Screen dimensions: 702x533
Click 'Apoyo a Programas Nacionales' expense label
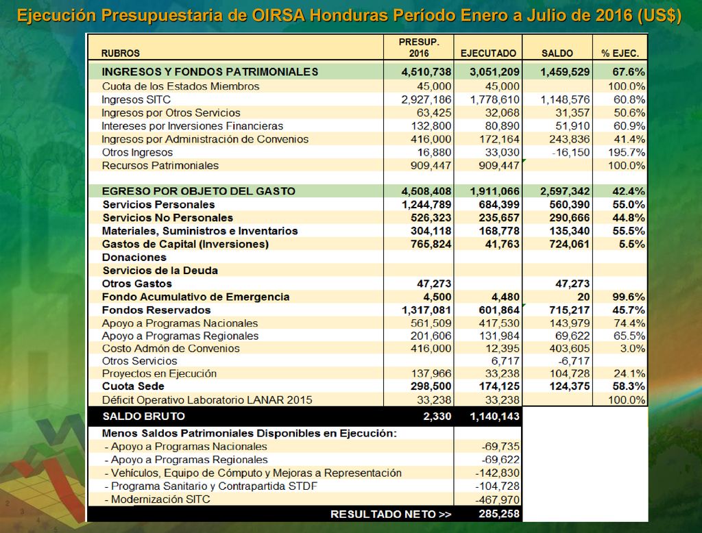click(x=180, y=323)
